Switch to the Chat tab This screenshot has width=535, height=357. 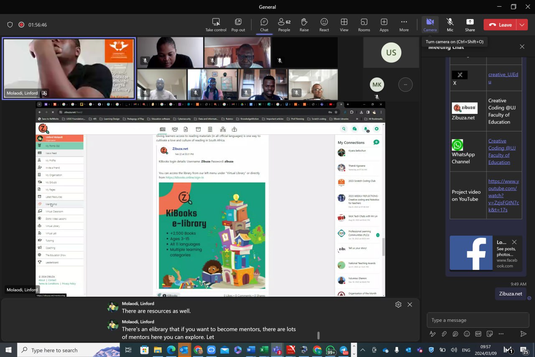point(264,25)
